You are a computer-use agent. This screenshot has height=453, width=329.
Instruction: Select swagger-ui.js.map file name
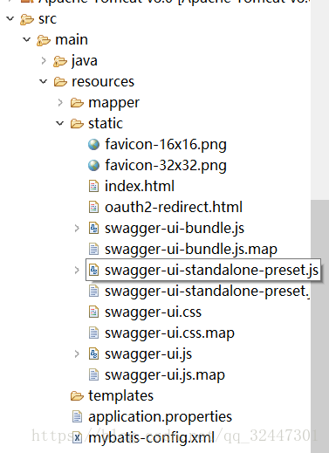165,375
